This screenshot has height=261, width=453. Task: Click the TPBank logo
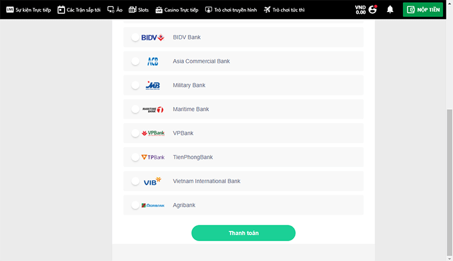[x=153, y=157]
